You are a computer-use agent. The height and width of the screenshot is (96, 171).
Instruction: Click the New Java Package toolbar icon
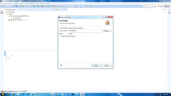pyautogui.click(x=46, y=6)
